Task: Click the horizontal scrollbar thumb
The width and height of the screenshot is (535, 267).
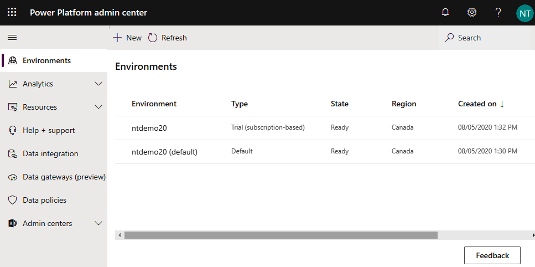Action: coord(281,235)
